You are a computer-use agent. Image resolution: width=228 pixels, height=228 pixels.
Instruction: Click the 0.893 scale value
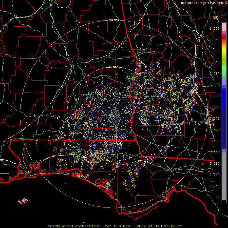pos(215,51)
